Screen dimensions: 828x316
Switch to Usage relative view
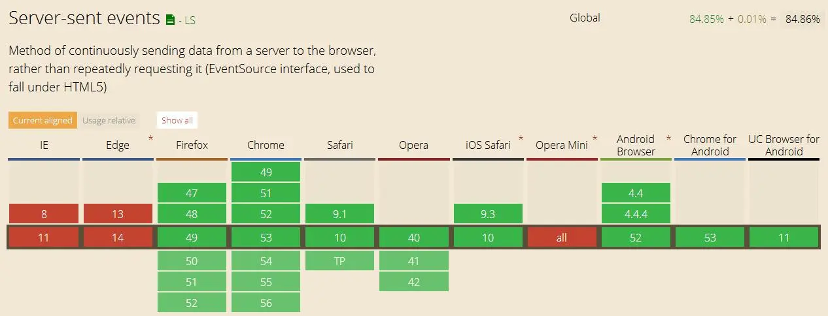109,120
